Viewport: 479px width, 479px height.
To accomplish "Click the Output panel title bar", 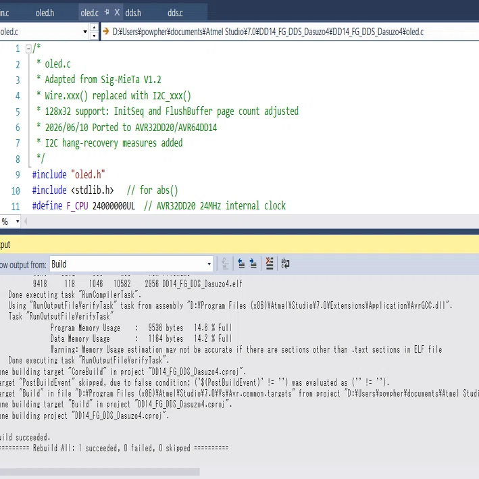I will click(x=239, y=245).
